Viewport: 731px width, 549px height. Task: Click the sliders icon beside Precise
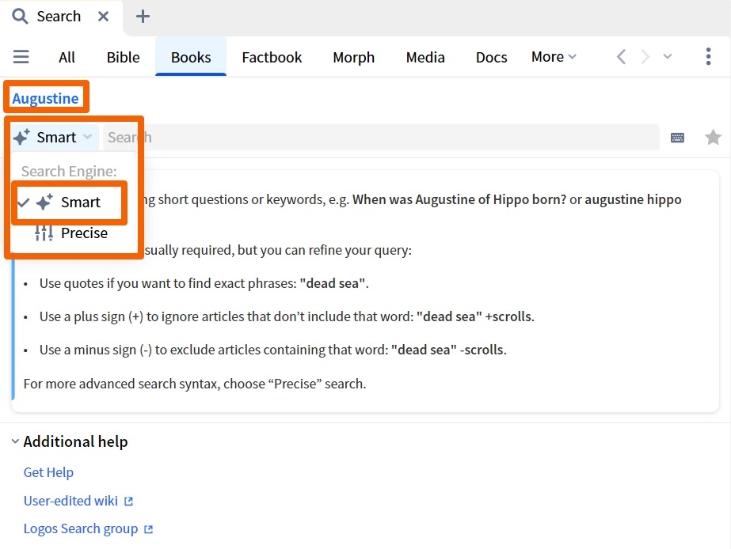pos(44,233)
